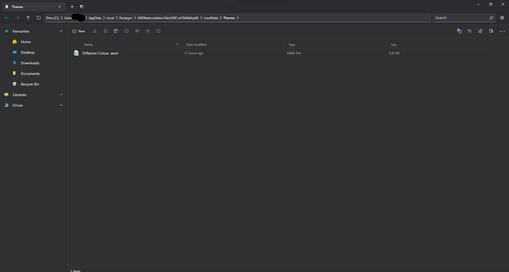Collapse the Drives section
The height and width of the screenshot is (272, 509).
coord(61,105)
